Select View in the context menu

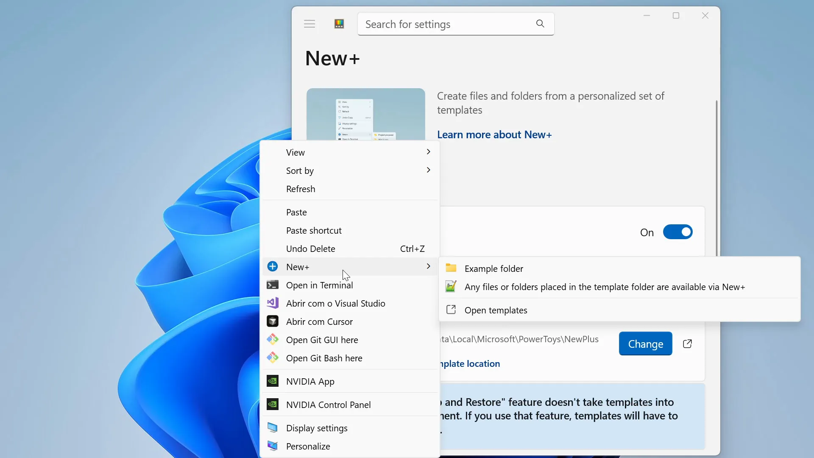pyautogui.click(x=350, y=152)
